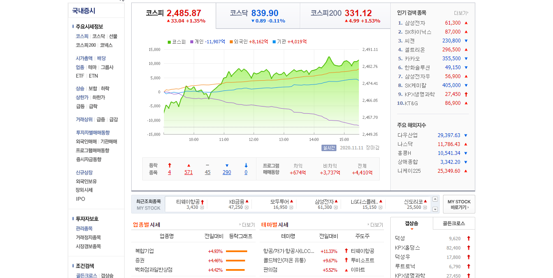Open 배당 in the sidebar

click(x=102, y=59)
